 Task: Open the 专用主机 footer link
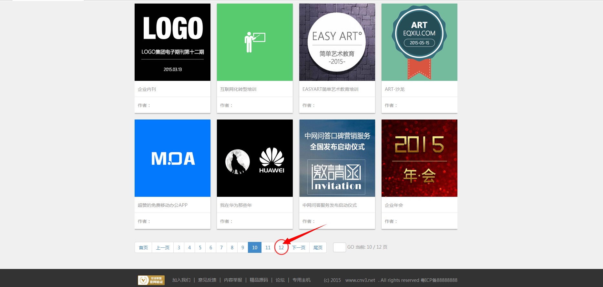pos(301,280)
